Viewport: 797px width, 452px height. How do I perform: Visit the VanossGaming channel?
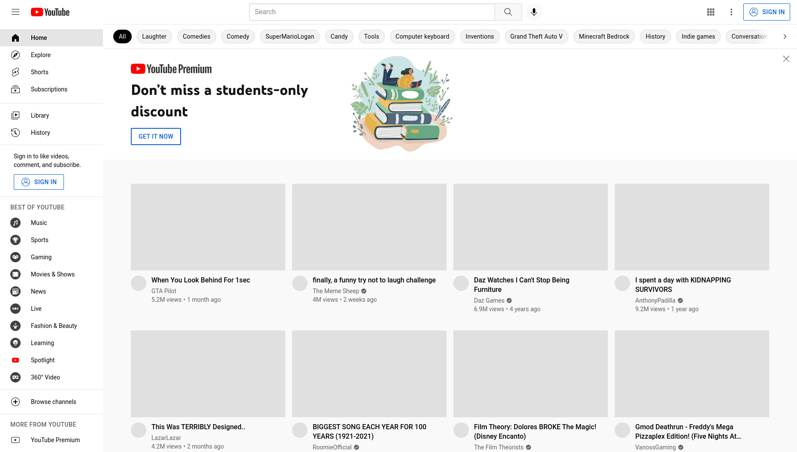655,447
